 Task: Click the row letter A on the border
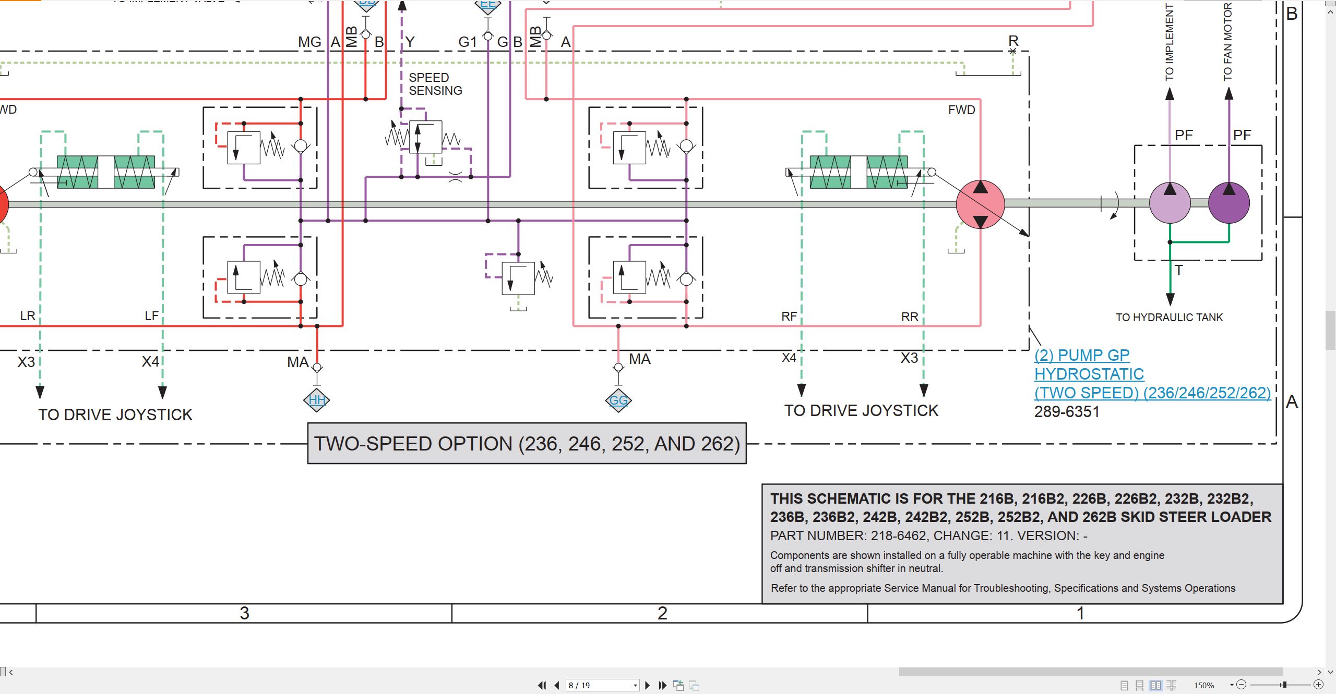click(1292, 401)
